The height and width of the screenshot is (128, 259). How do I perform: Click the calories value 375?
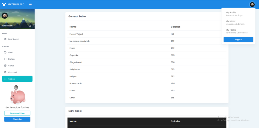tap(173, 69)
